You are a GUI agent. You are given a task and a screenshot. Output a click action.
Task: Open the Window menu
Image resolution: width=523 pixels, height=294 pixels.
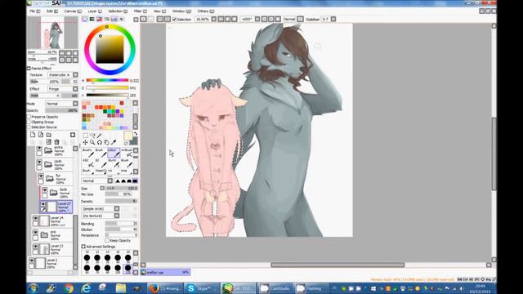(181, 11)
